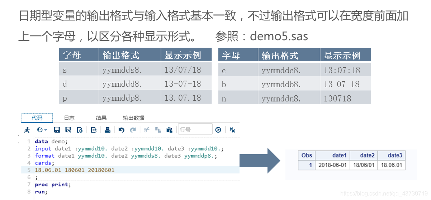This screenshot has width=431, height=200.
Task: Click format cell yymmddc8. in right table
Action: click(289, 70)
